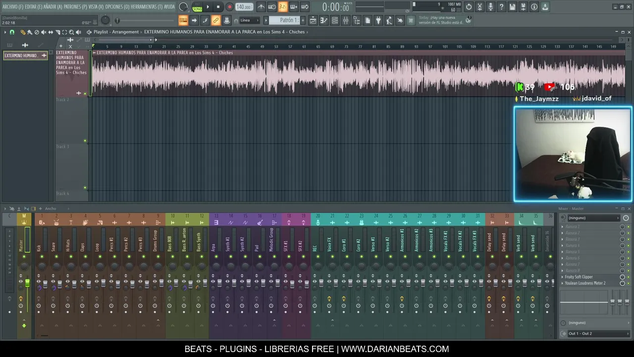Toggle Song/Pattern mode switch
Screen dimensions: 634x357
[197, 7]
